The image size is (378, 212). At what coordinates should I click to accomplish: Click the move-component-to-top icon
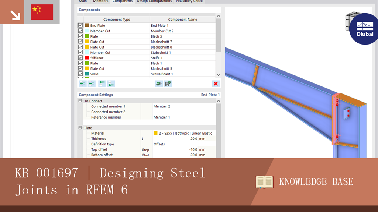[x=102, y=84]
